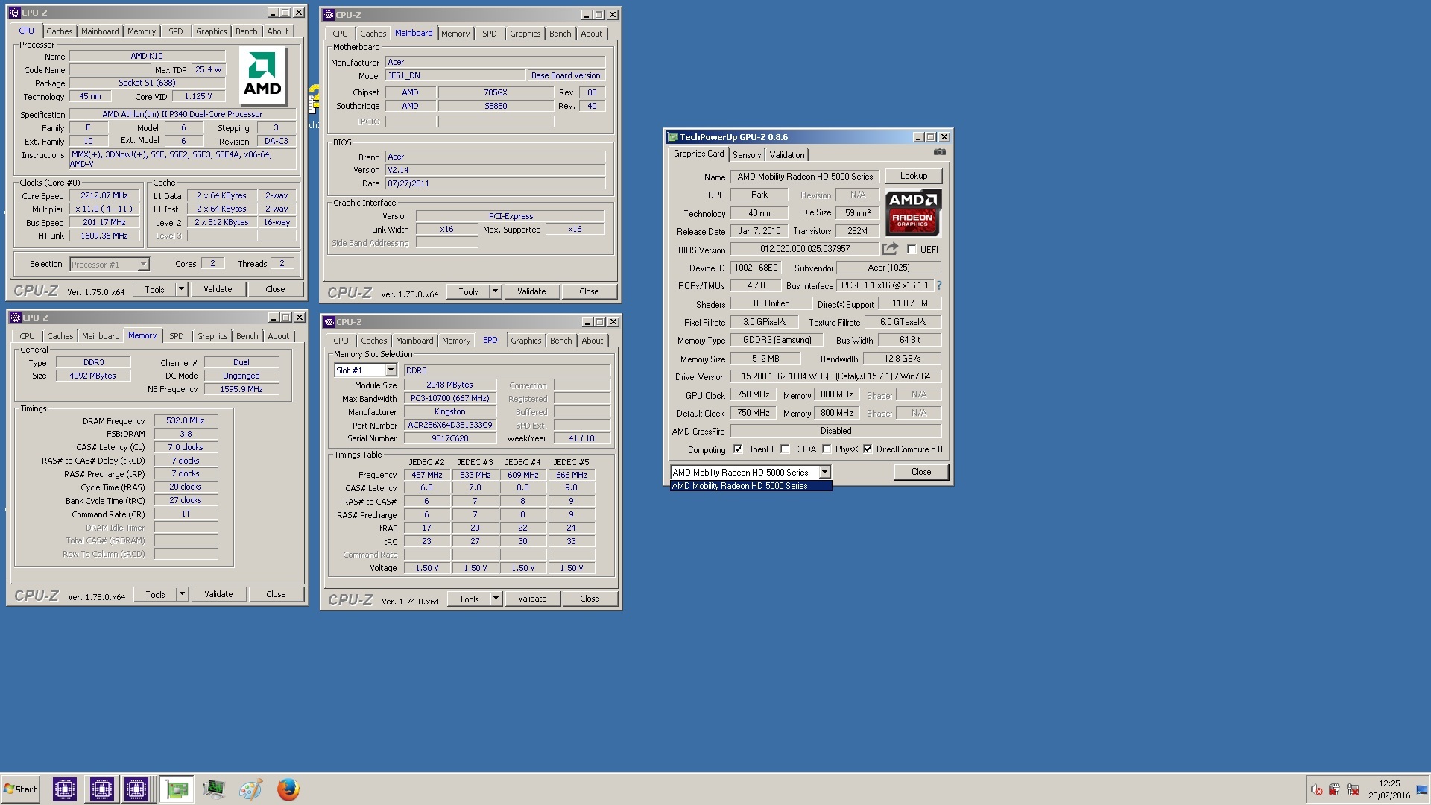Click the DRAM Frequency value 532.0 MHz
Screen dimensions: 1431x805
pyautogui.click(x=186, y=420)
